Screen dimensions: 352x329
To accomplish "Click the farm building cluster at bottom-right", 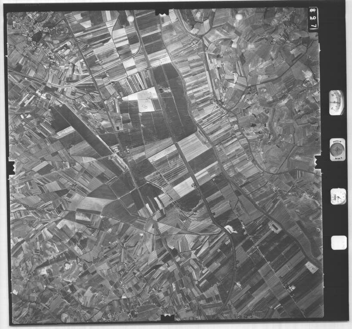I will 291,288.
